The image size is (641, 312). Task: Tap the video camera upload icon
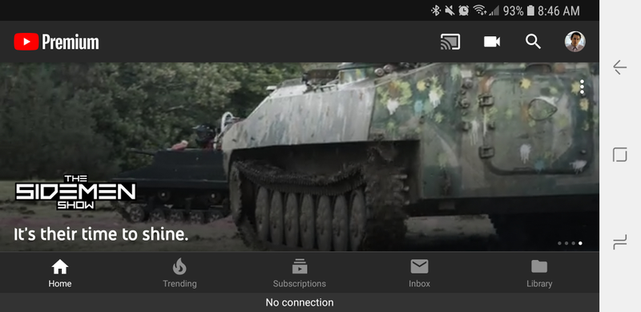click(492, 42)
